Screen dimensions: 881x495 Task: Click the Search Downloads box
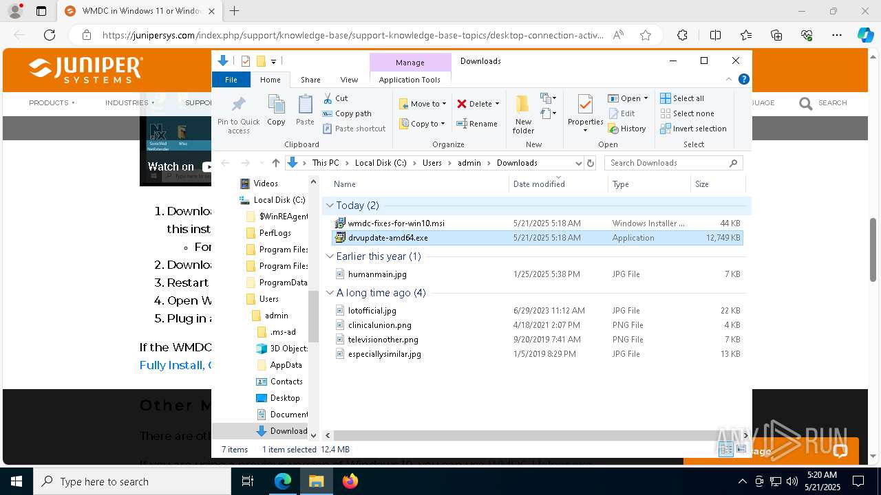(x=673, y=163)
